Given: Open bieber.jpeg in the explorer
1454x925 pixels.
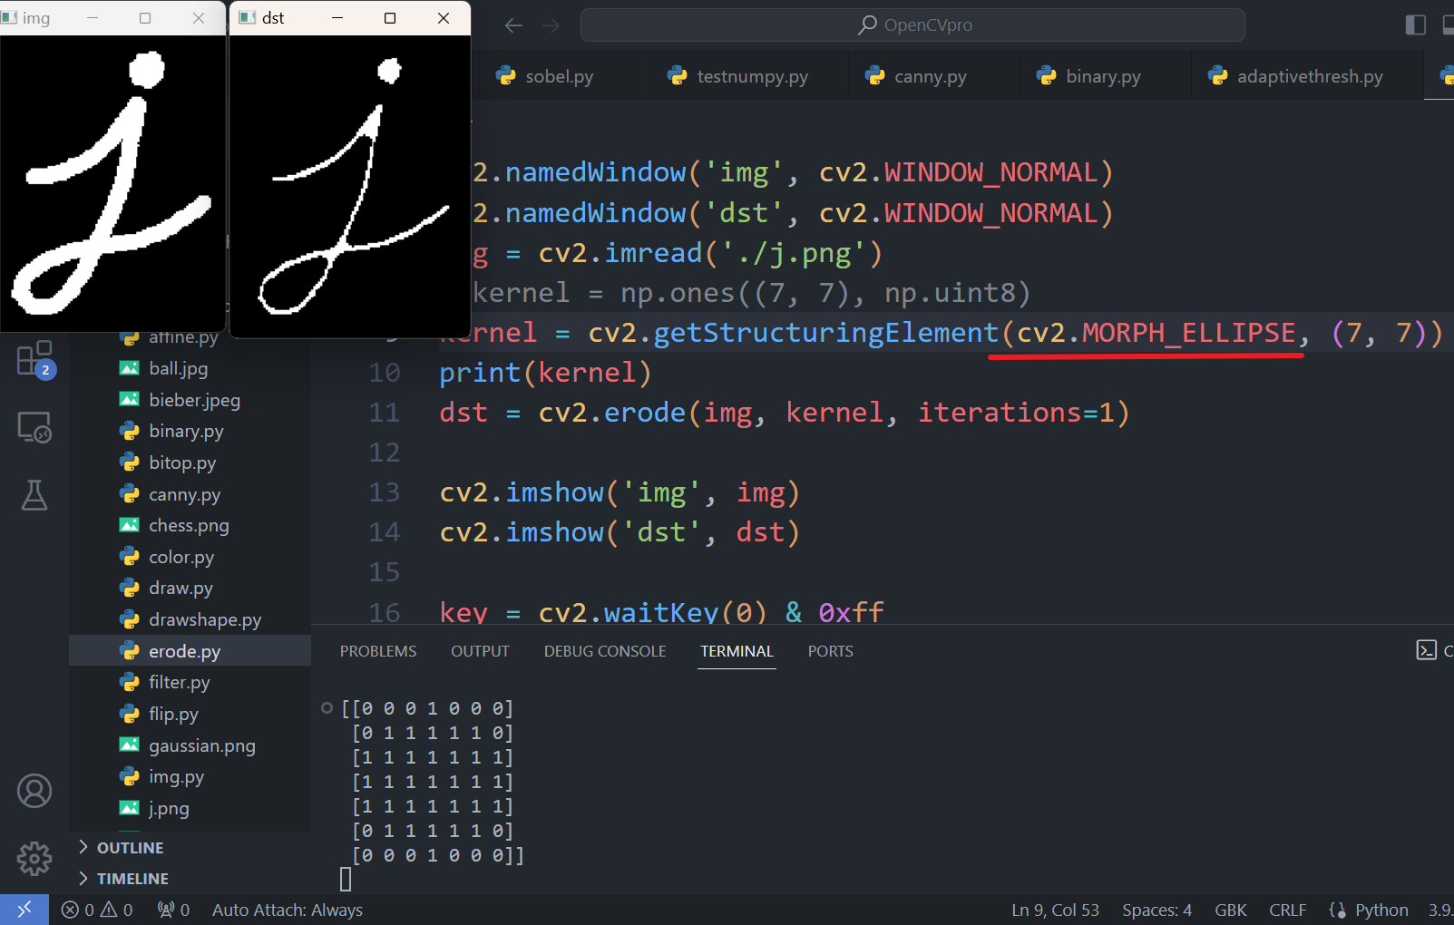Looking at the screenshot, I should point(190,400).
